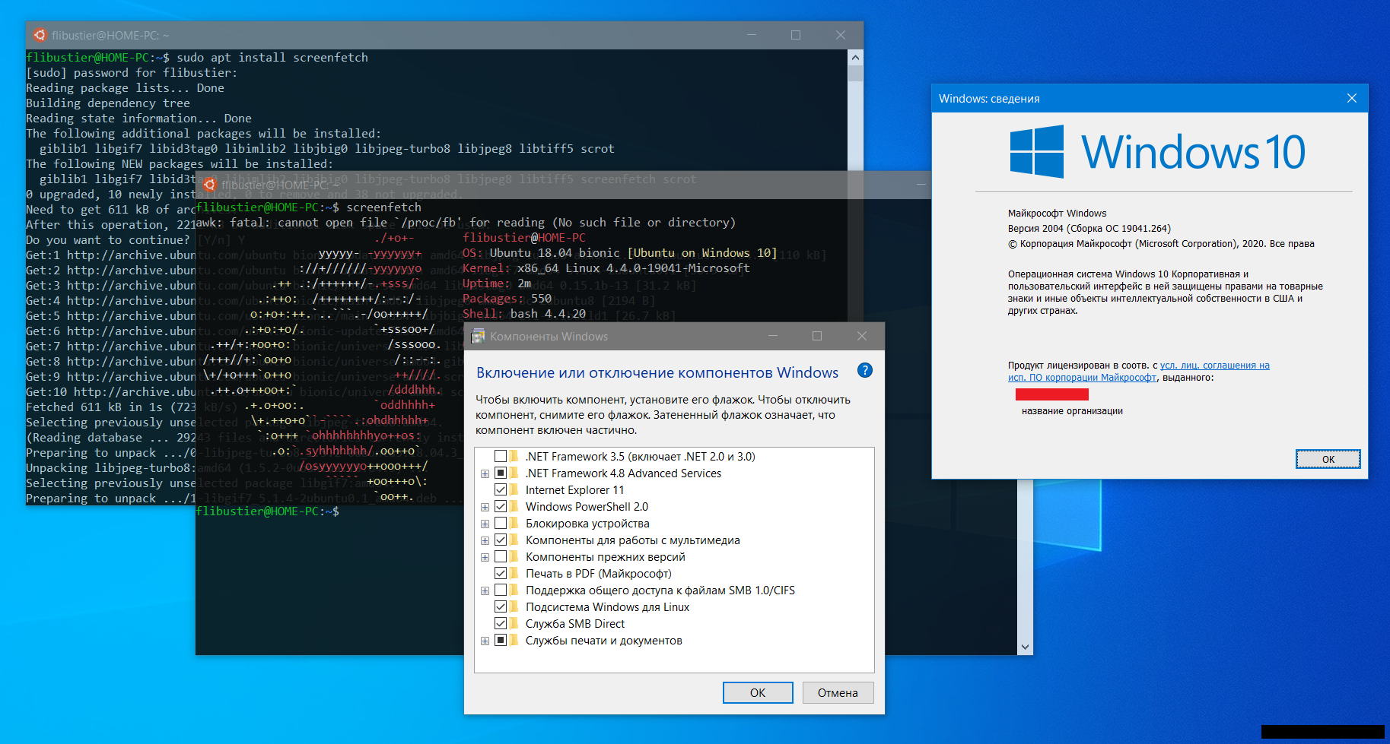This screenshot has width=1390, height=744.
Task: Disable Подсистема Windows для Linux checkbox
Action: click(501, 606)
